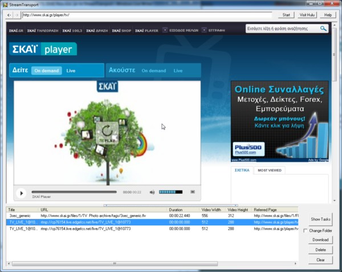This screenshot has height=272, width=342.
Task: Open dropdown arrow before ΕΓΓΡΑΦΗ
Action: pos(204,30)
